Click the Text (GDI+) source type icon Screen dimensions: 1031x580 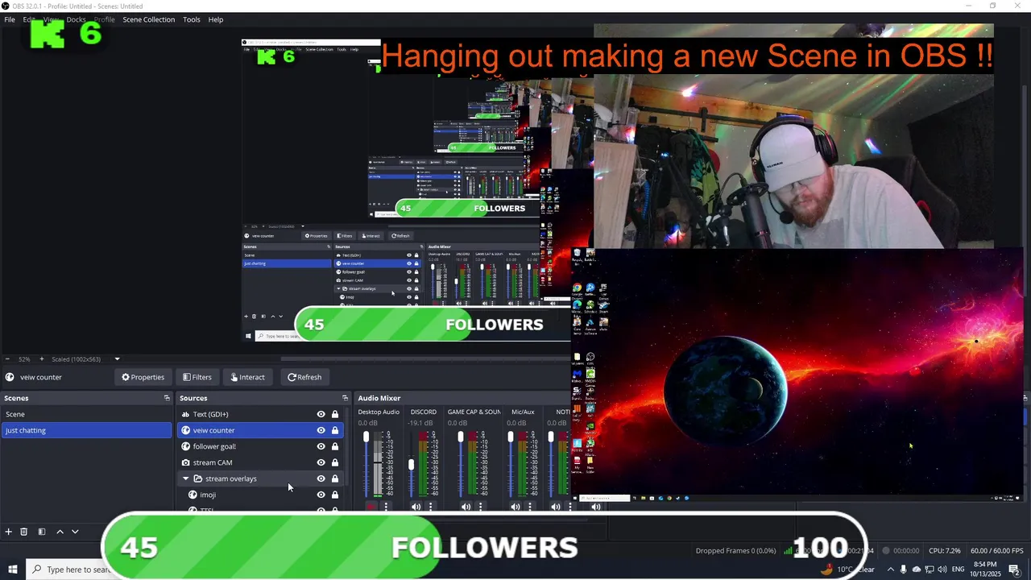pyautogui.click(x=185, y=414)
